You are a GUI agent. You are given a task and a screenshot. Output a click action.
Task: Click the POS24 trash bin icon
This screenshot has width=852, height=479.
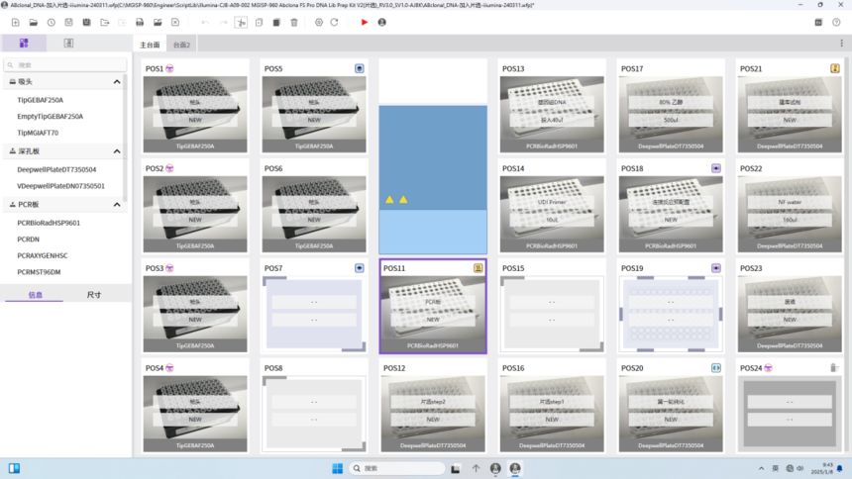pos(834,368)
